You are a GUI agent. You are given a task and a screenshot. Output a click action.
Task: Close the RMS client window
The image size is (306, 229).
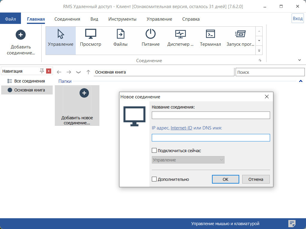point(298,7)
